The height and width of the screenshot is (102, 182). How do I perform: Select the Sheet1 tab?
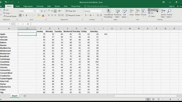click(x=15, y=96)
